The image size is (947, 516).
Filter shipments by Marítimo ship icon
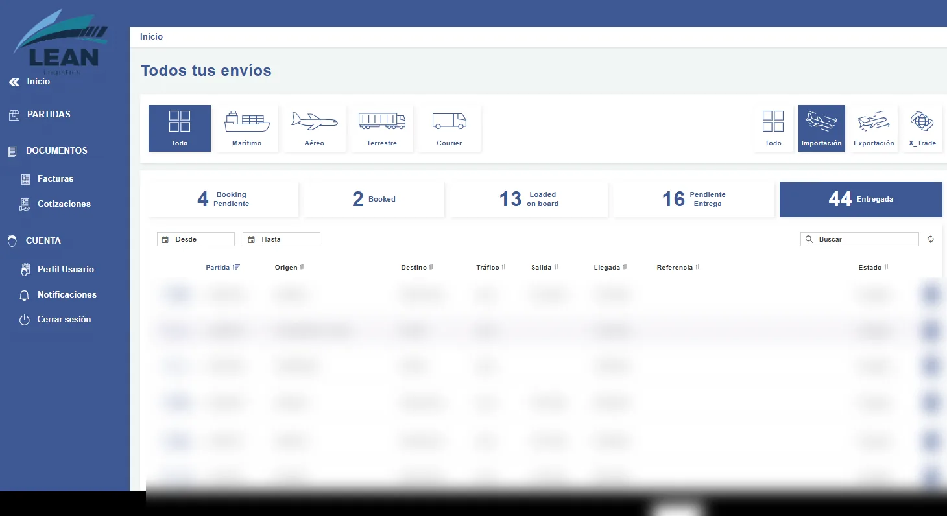[247, 128]
